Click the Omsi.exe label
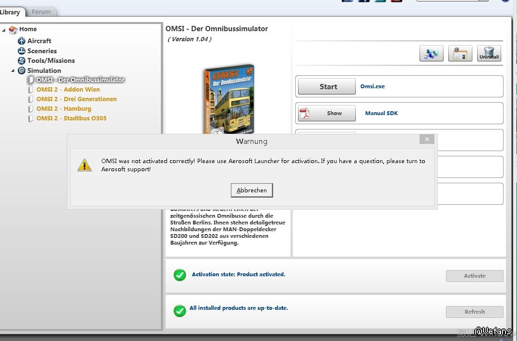Screen dimensions: 517x341 372,86
